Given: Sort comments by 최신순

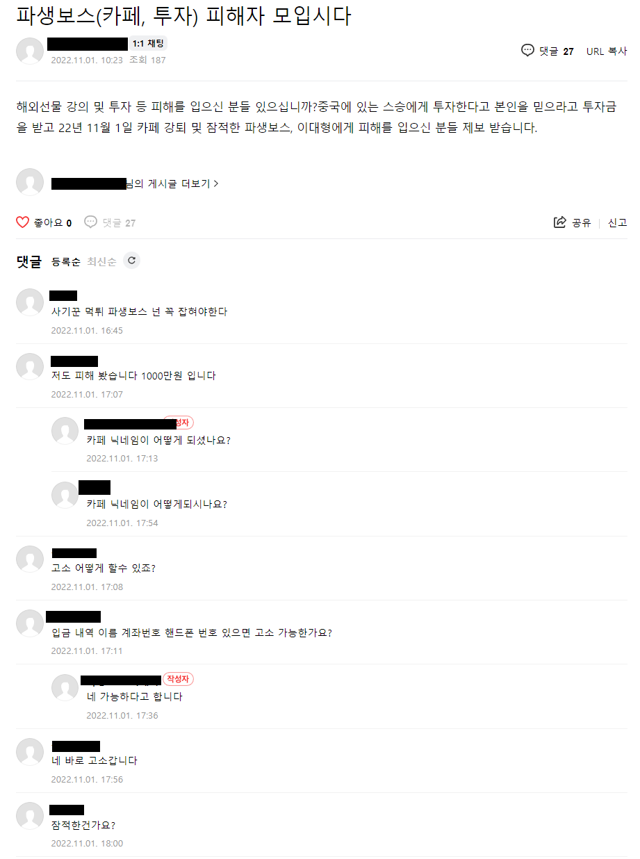Looking at the screenshot, I should click(101, 262).
